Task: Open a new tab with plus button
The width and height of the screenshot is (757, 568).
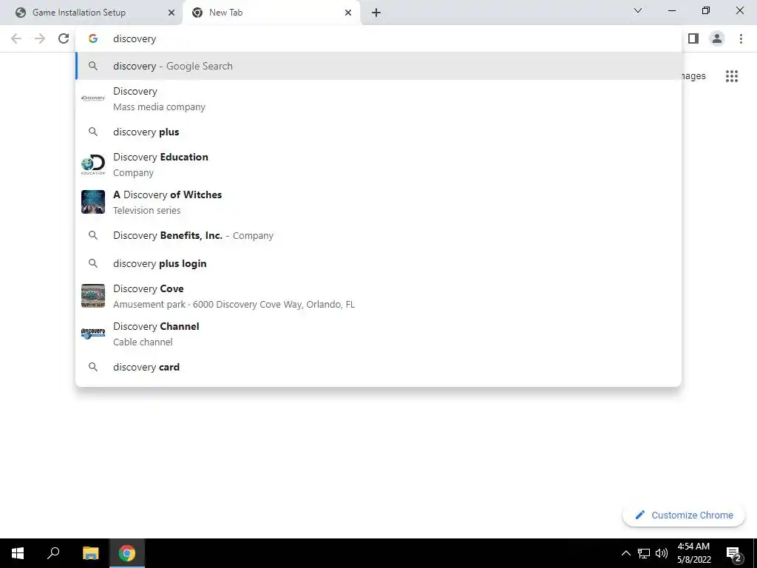Action: click(x=376, y=13)
